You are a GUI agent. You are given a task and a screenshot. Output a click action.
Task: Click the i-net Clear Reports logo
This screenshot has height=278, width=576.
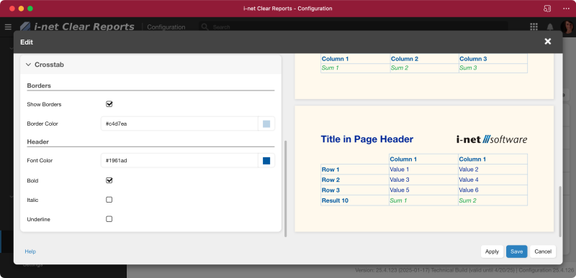[77, 27]
